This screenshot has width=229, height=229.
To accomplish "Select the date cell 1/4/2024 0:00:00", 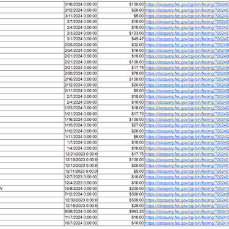I will pos(81,148).
